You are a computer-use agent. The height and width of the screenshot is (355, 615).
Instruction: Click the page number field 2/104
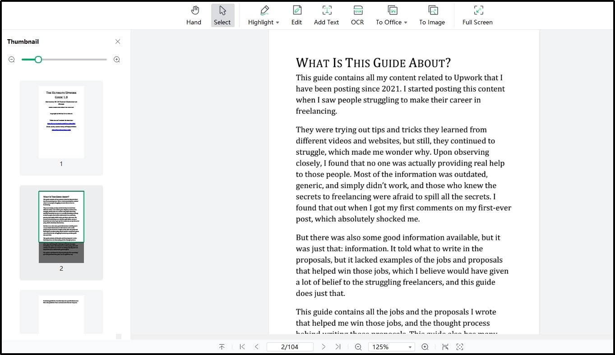tap(290, 347)
